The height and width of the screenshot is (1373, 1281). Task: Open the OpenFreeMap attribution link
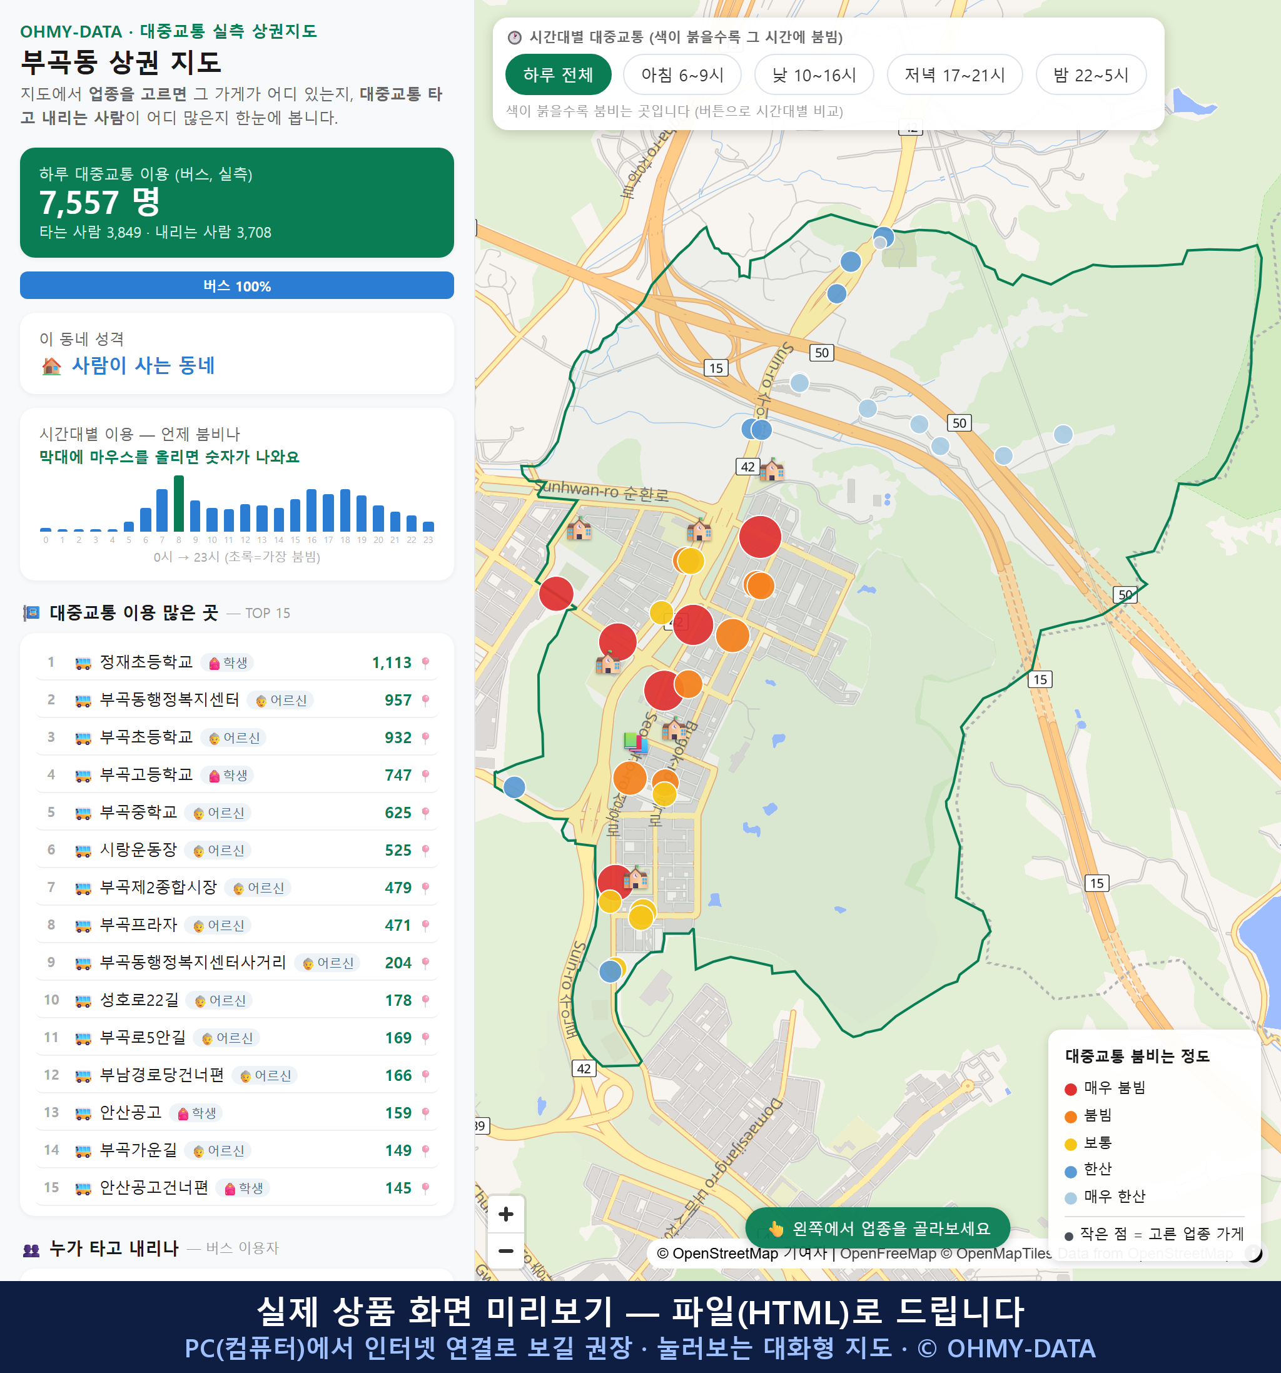tap(888, 1254)
